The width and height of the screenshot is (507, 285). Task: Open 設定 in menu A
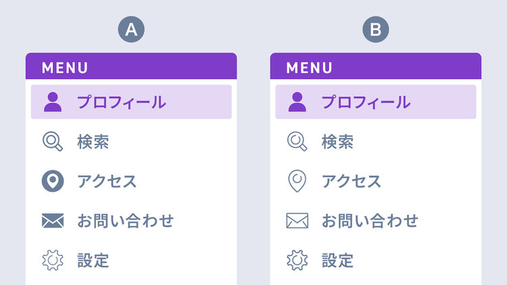click(x=93, y=260)
